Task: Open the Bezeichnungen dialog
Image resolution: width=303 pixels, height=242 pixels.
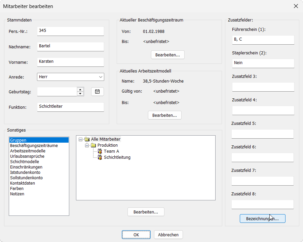Action: 262,219
